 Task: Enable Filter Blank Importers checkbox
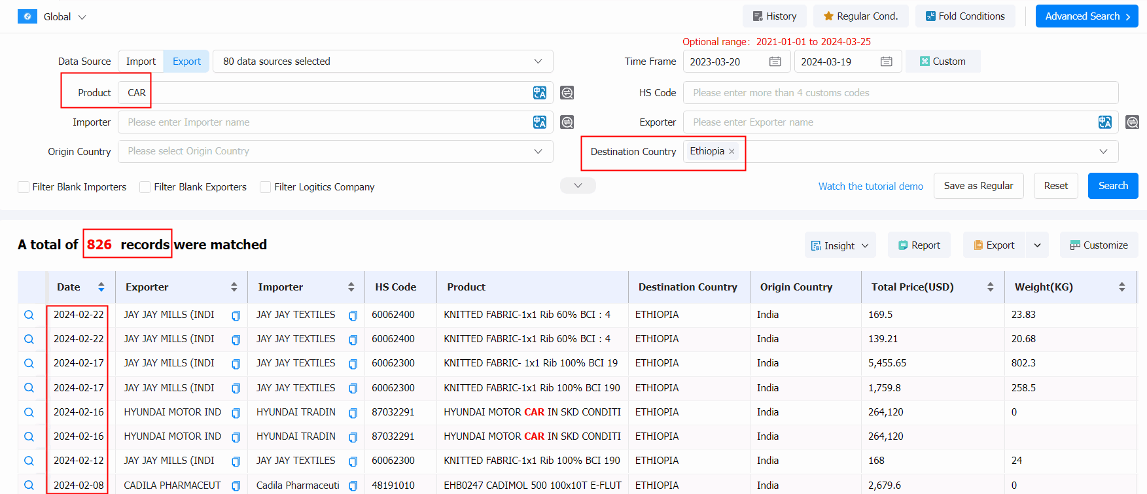pyautogui.click(x=24, y=187)
